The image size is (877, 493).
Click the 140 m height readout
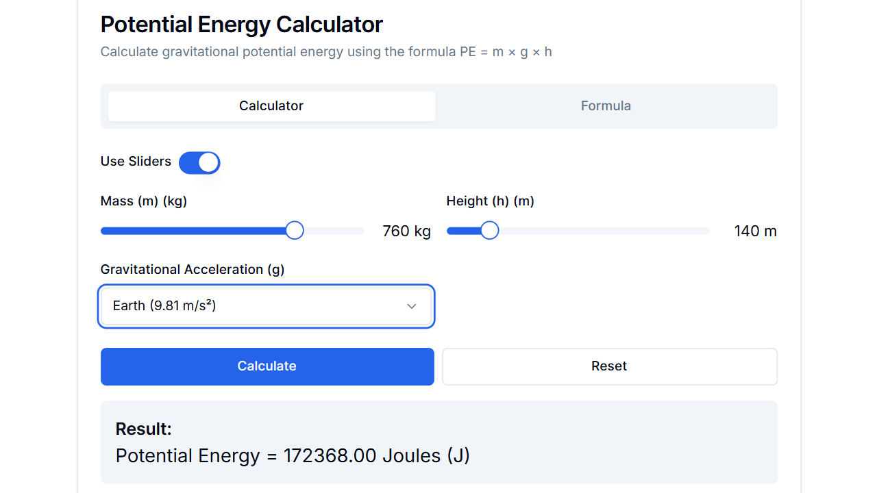756,231
